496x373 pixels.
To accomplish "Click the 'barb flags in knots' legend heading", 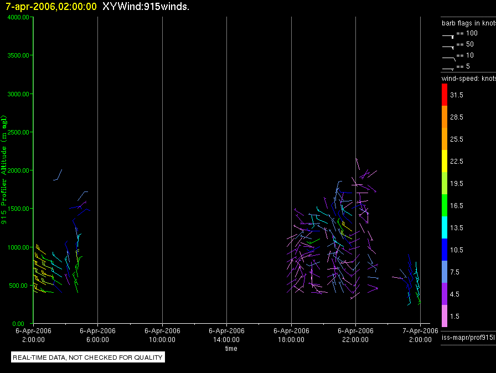I will pos(469,23).
